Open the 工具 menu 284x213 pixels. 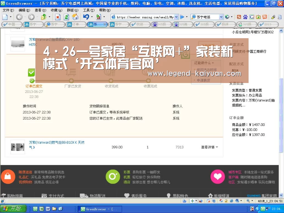pos(89,10)
